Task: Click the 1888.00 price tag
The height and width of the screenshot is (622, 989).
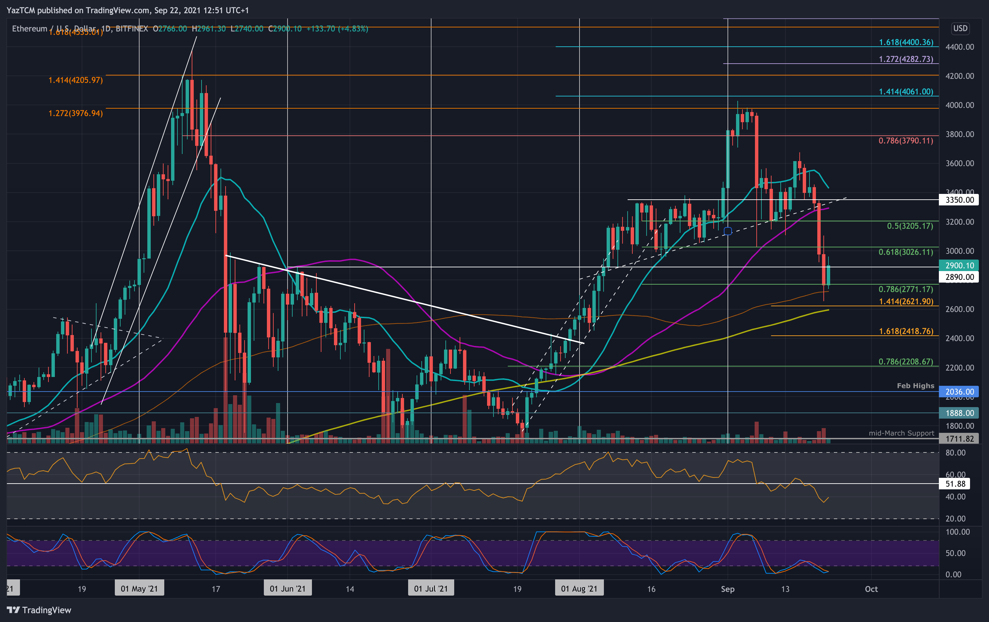Action: (959, 413)
